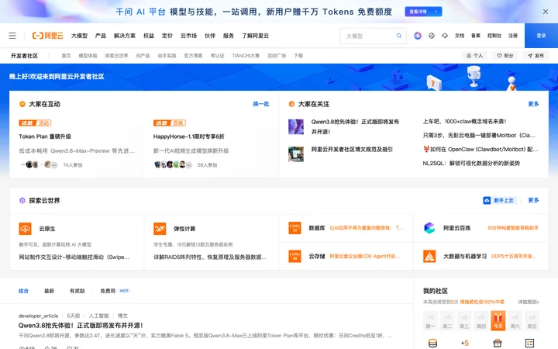
Task: Open 官方博客 in community sub-navigation
Action: tap(193, 56)
